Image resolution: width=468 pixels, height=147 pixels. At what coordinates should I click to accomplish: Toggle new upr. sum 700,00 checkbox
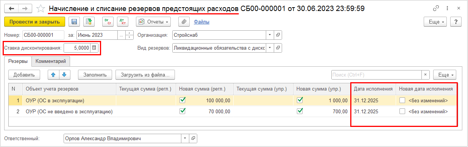[300, 111]
